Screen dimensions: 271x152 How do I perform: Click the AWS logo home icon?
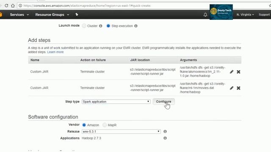click(1, 14)
